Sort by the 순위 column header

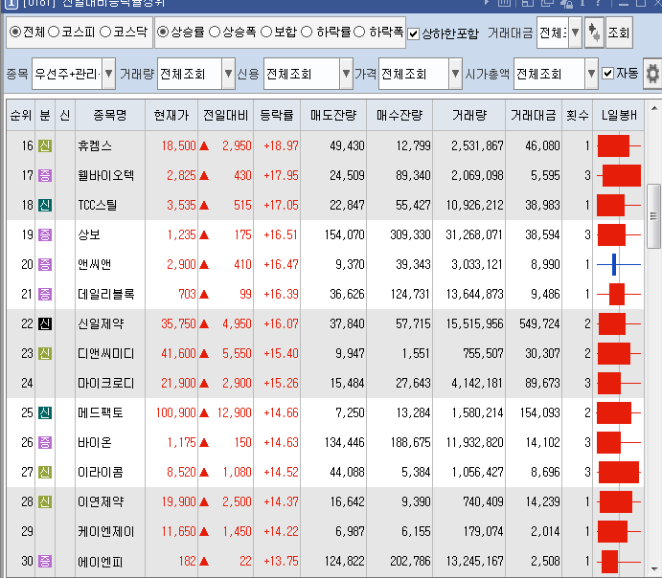[x=21, y=115]
